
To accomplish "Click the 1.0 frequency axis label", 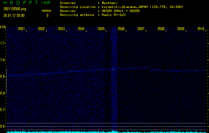I will (x=3, y=60).
